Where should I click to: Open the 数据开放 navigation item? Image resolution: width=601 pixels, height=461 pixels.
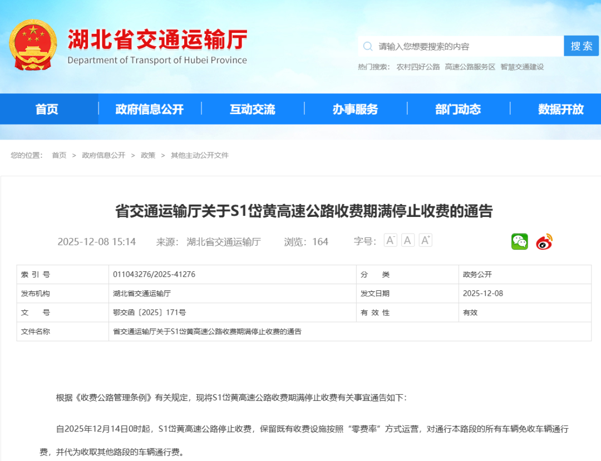coord(560,109)
